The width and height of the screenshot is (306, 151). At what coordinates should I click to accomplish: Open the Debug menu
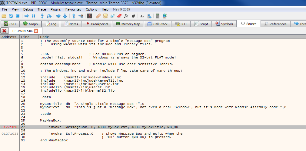[x=28, y=9]
